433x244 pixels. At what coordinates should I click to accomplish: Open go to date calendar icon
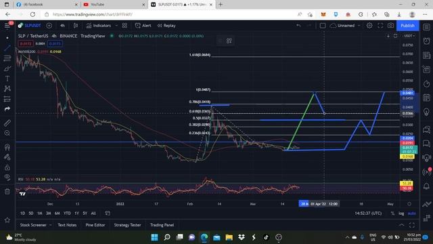tap(108, 213)
